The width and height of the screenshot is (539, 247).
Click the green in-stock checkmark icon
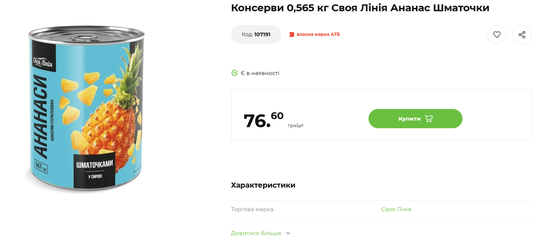(234, 73)
